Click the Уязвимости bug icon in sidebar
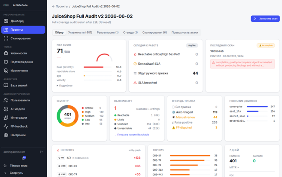Screen dimensions: 282x177 pos(6,53)
